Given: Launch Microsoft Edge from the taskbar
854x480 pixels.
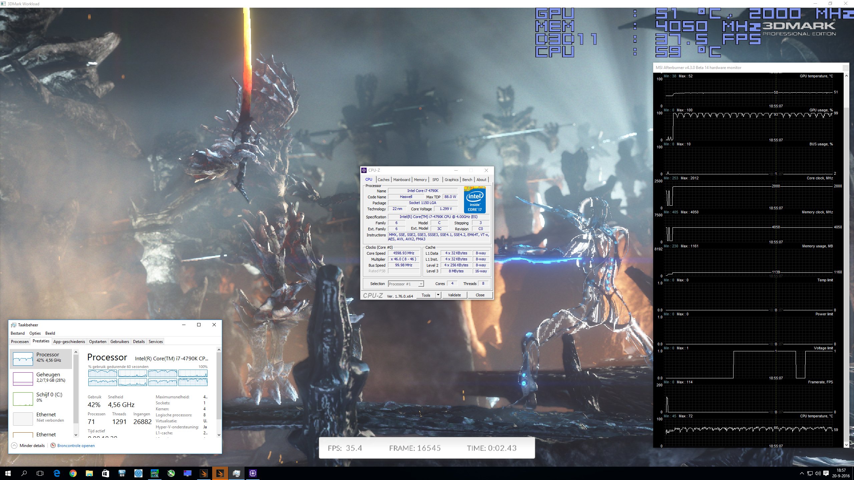Looking at the screenshot, I should coord(57,473).
